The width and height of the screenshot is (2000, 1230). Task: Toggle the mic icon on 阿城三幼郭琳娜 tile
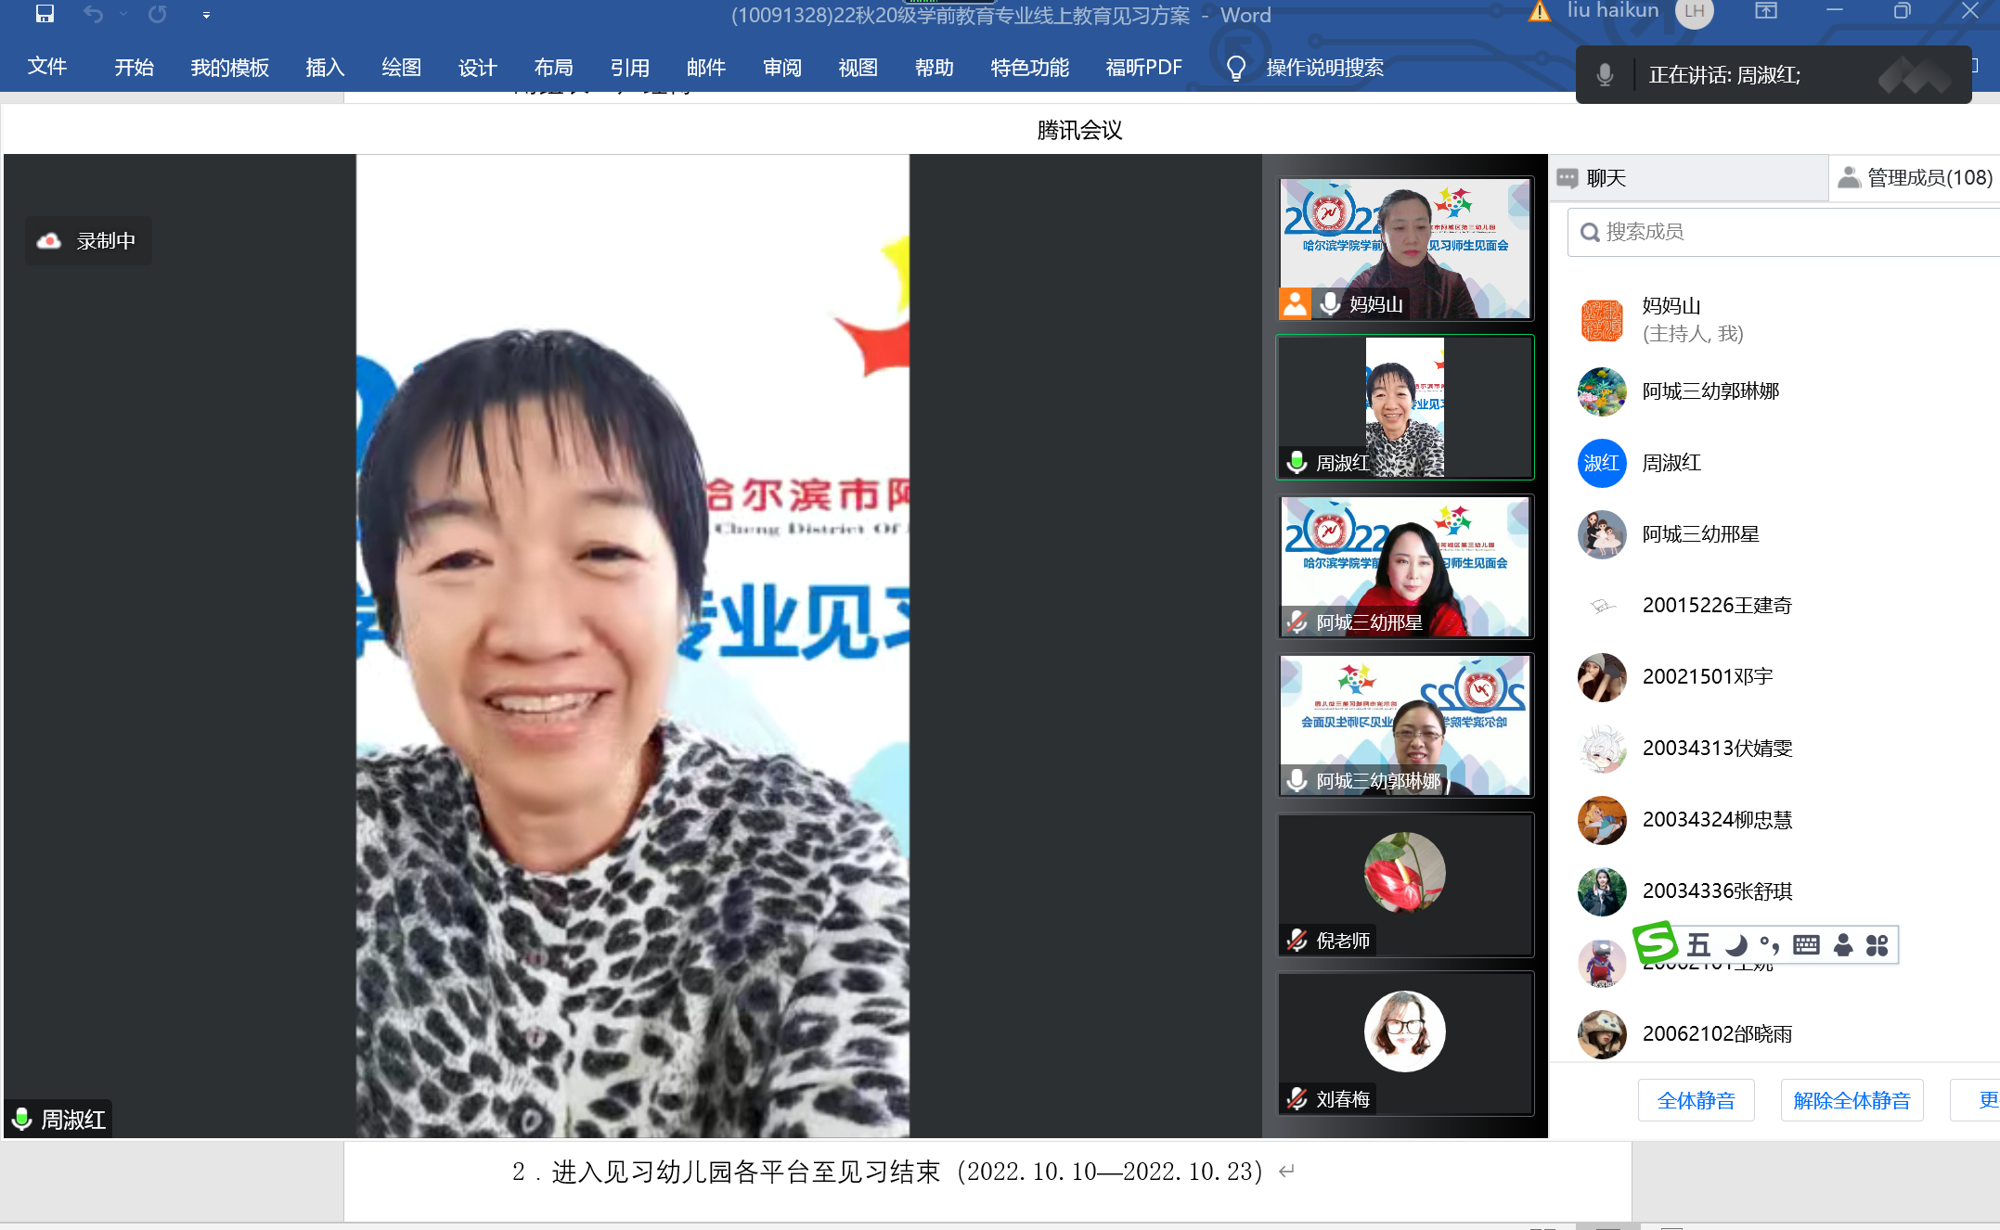(x=1297, y=781)
